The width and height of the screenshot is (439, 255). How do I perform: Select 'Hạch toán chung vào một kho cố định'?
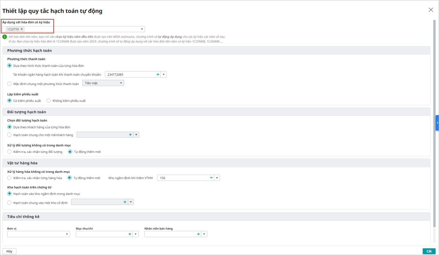click(10, 203)
